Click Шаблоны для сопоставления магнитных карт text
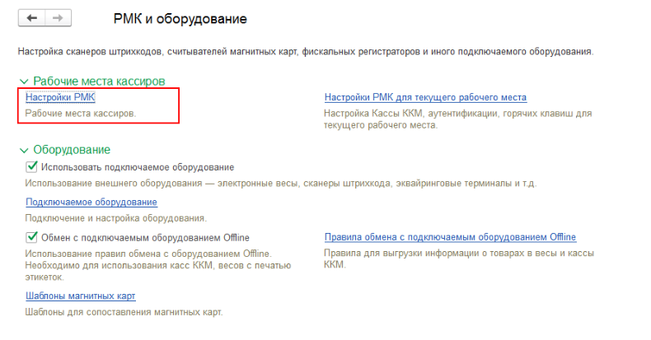This screenshot has width=651, height=340. pyautogui.click(x=124, y=312)
